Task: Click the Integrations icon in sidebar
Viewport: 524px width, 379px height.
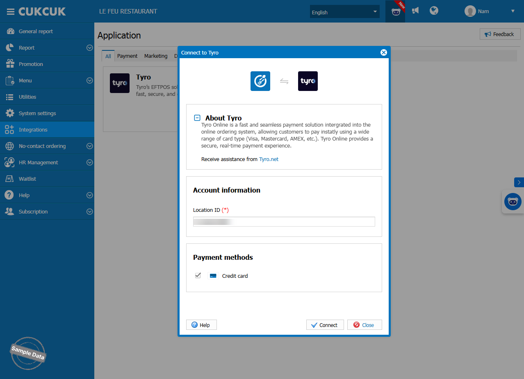Action: 9,129
